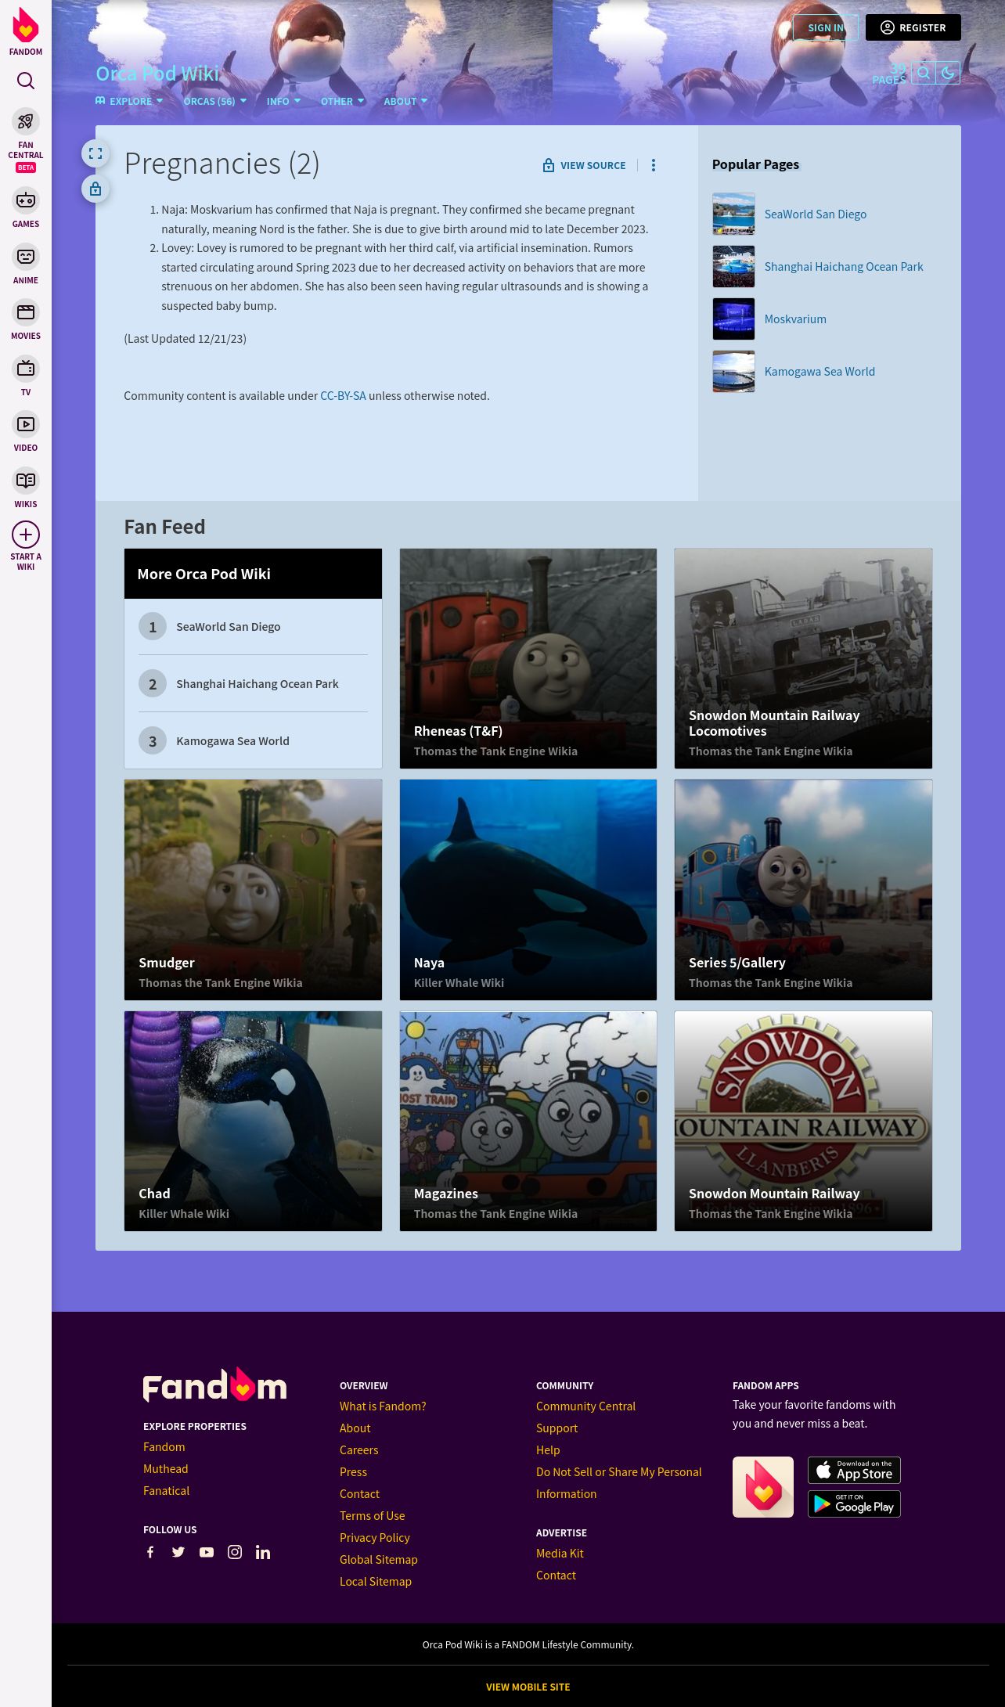Click View Mobile Site link
Viewport: 1005px width, 1707px height.
coord(528,1687)
